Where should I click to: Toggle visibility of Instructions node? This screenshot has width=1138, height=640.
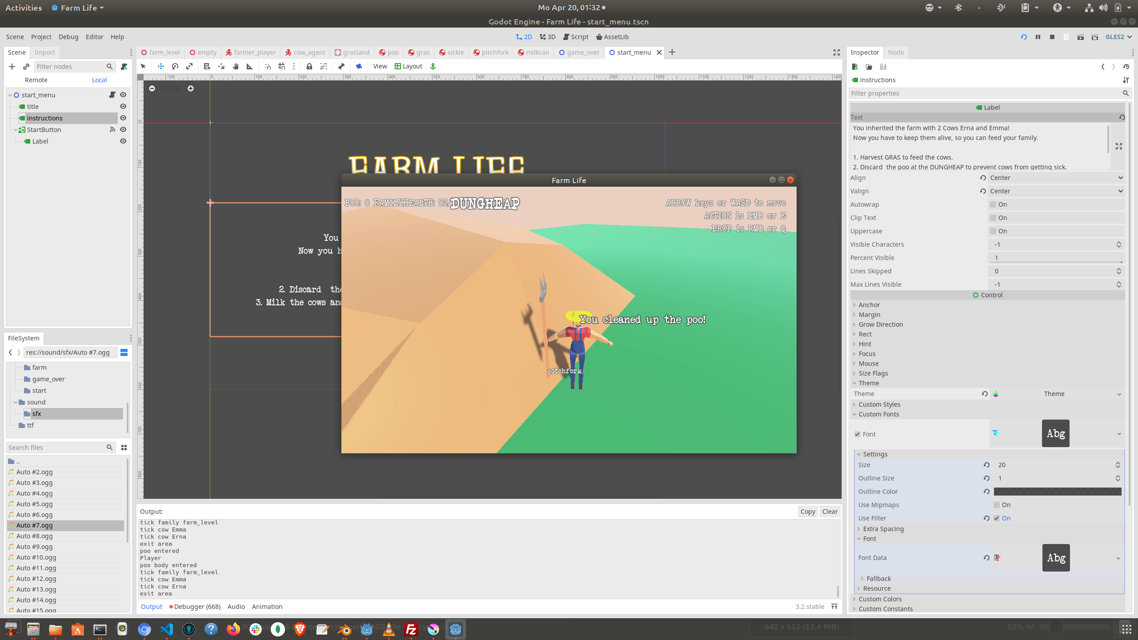[123, 117]
